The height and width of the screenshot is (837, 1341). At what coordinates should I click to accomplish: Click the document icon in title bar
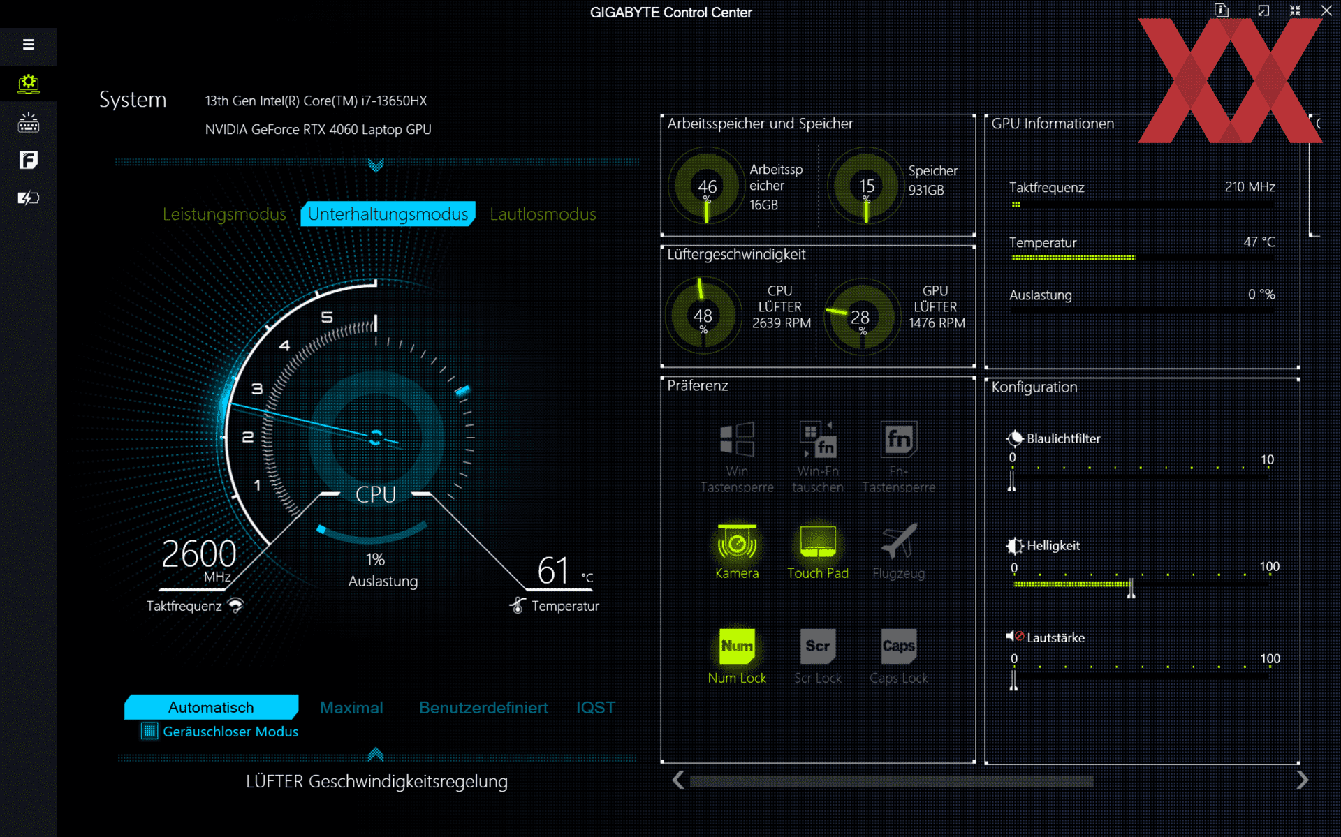1222,10
